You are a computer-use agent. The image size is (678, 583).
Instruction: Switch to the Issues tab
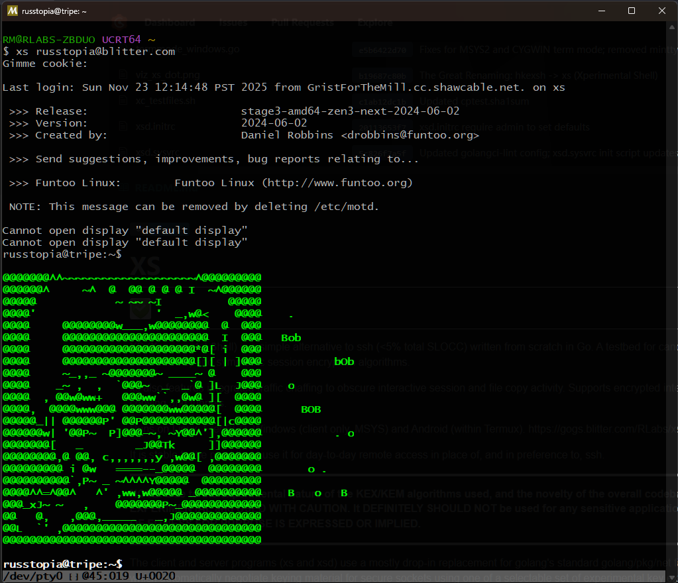click(x=233, y=22)
